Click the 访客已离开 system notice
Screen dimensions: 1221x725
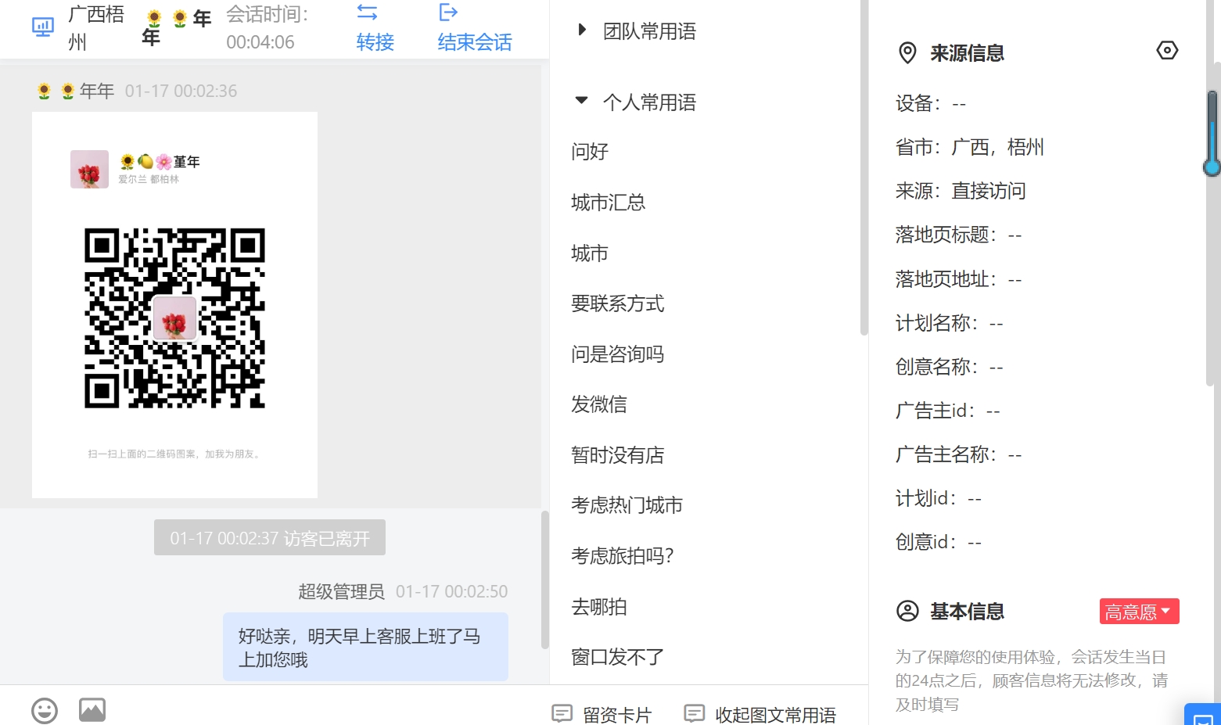click(x=270, y=538)
